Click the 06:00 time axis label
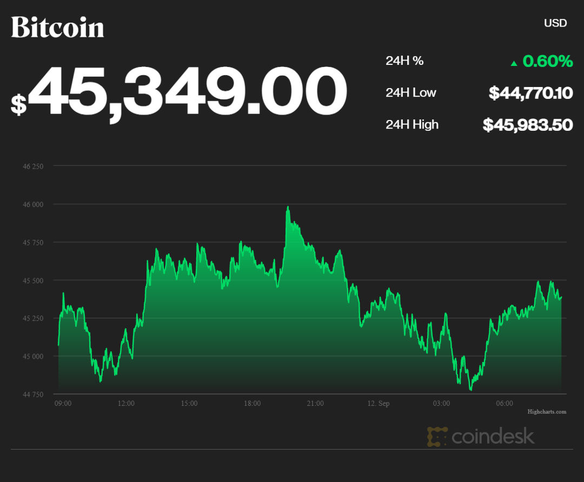The image size is (584, 482). pos(505,404)
